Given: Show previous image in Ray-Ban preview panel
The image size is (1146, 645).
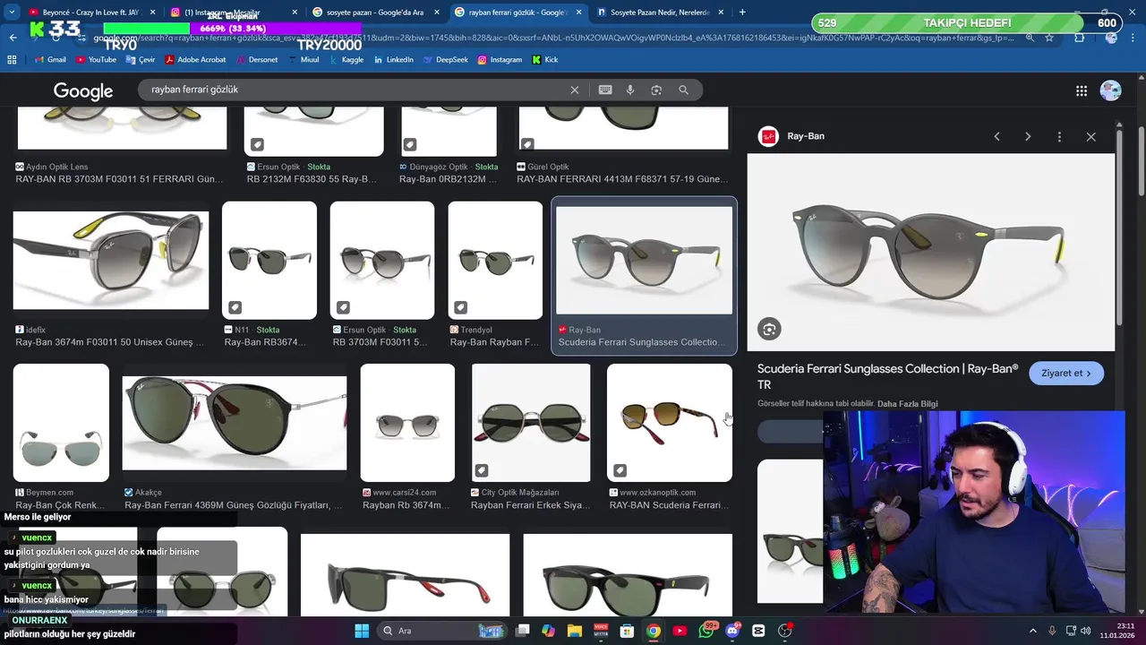Looking at the screenshot, I should [996, 136].
